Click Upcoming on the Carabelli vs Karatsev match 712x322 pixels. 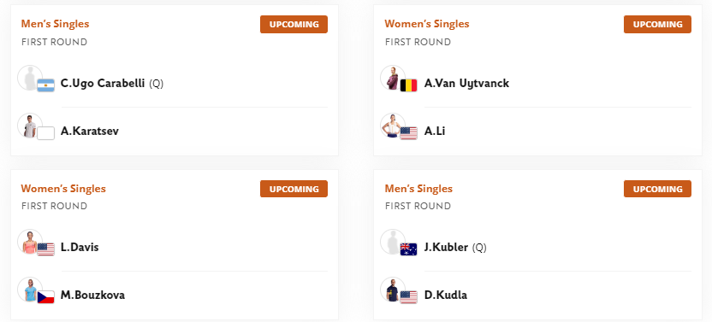[294, 25]
